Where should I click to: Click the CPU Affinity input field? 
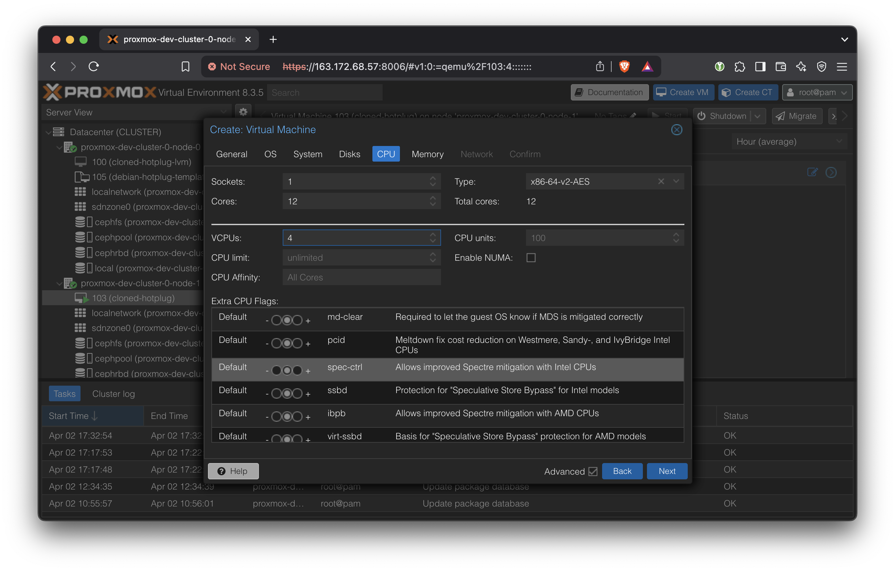click(361, 277)
